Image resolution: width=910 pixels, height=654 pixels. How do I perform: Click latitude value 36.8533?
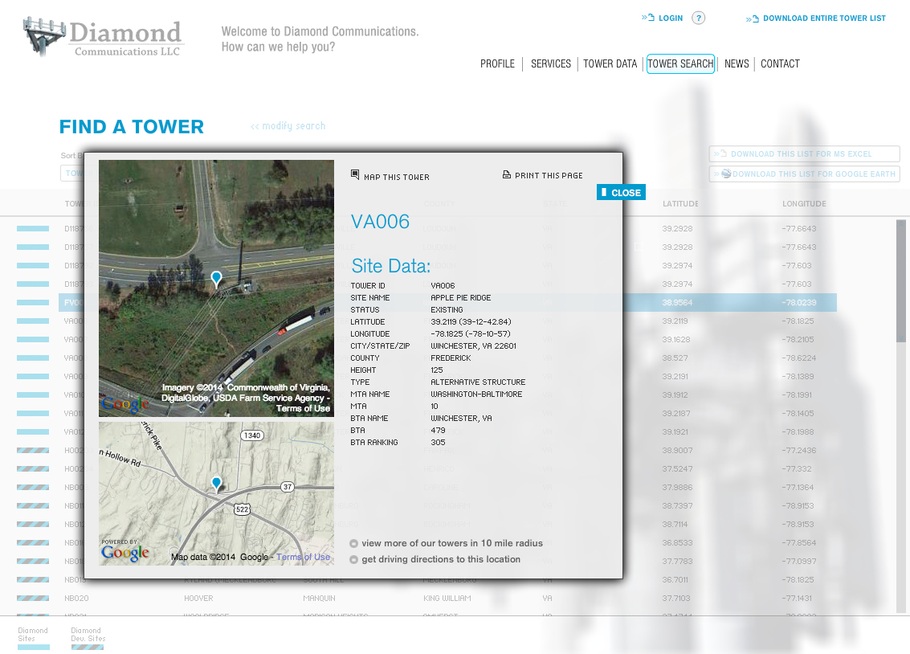677,542
